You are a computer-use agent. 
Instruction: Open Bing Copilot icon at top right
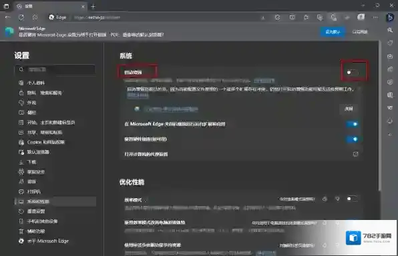pyautogui.click(x=389, y=17)
